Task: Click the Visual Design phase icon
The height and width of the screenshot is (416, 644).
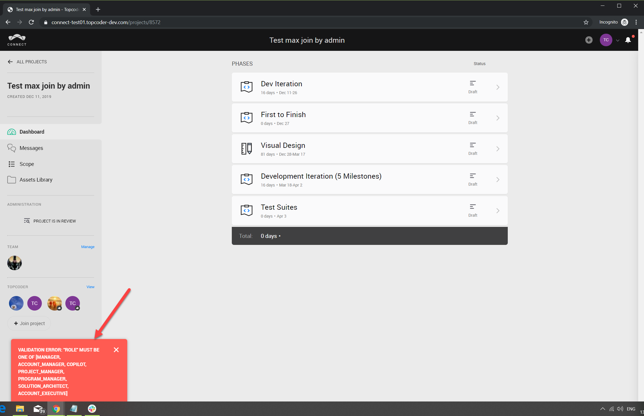Action: pos(246,149)
